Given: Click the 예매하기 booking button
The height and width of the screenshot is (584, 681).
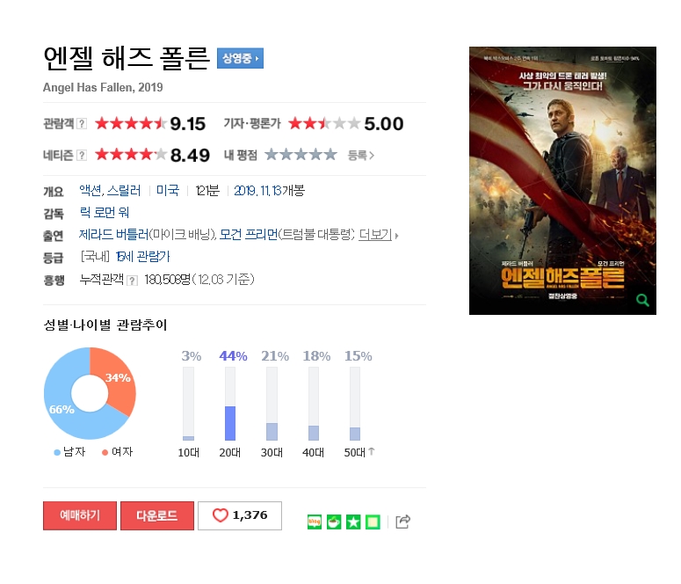Looking at the screenshot, I should tap(80, 515).
